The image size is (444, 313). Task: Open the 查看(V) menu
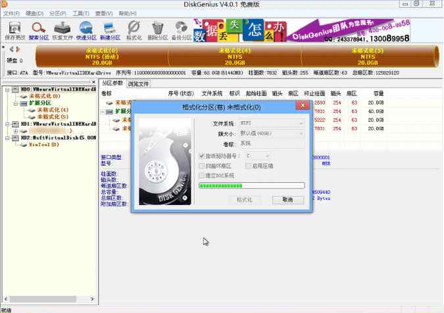(104, 13)
